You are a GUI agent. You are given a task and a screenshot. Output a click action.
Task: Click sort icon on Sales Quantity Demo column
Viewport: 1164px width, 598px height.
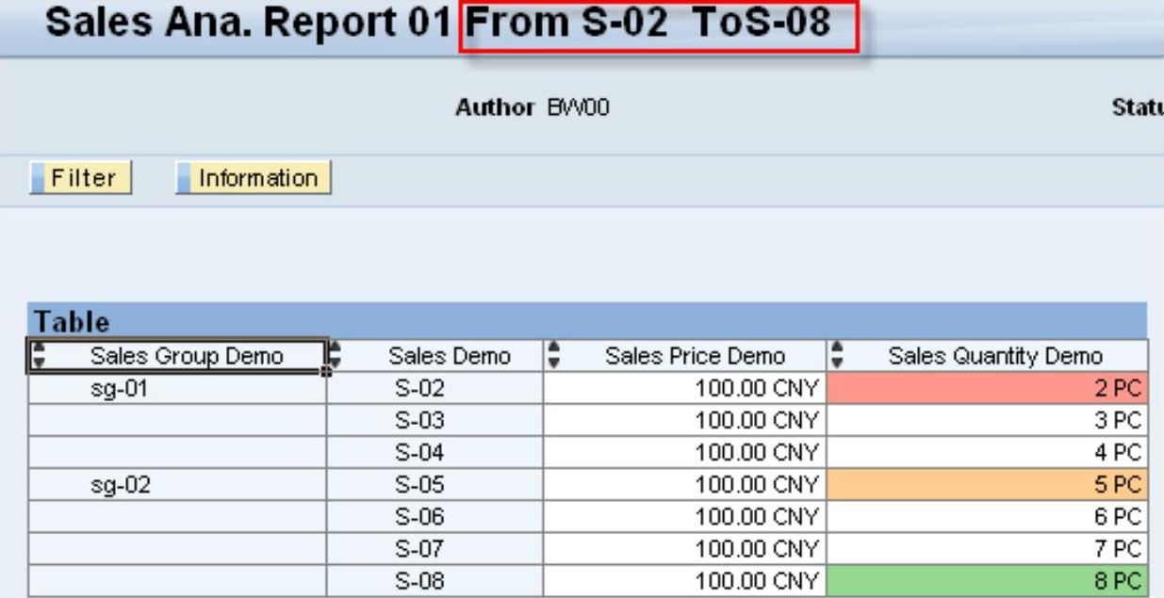[x=838, y=356]
